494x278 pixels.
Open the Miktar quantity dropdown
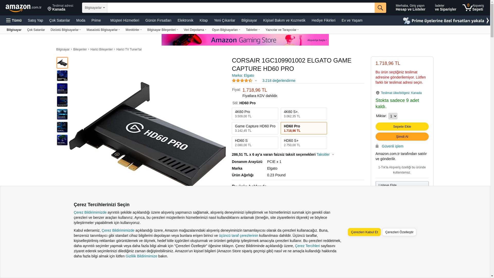coord(393,116)
